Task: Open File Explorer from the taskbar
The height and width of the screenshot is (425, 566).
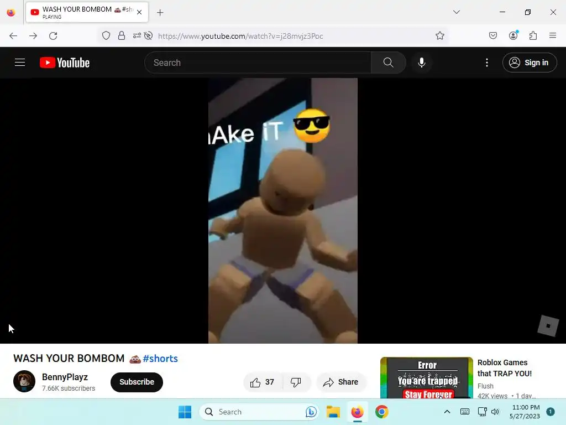Action: click(x=333, y=412)
